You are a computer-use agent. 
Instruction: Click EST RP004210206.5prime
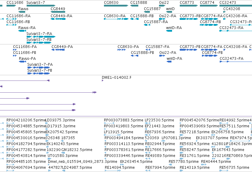(x=10, y=123)
